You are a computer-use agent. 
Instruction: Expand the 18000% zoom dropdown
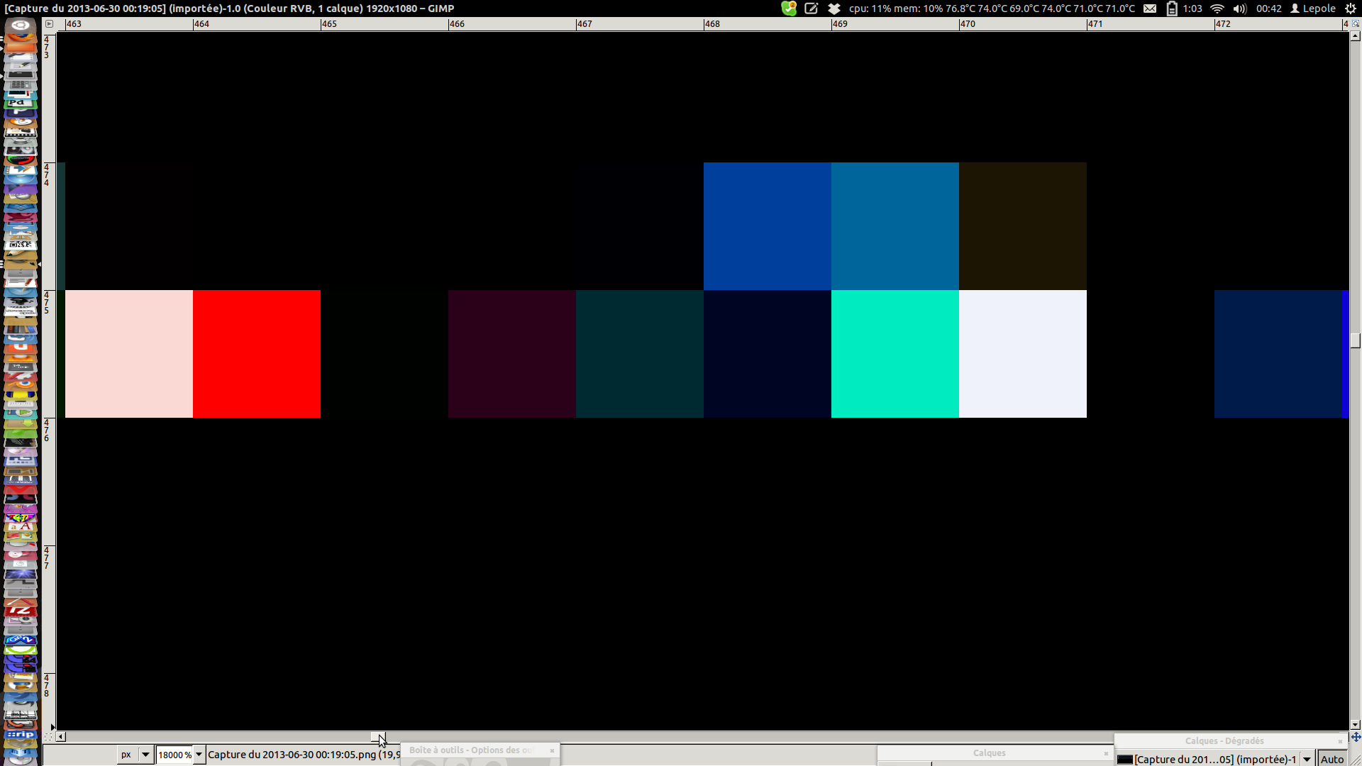tap(199, 755)
